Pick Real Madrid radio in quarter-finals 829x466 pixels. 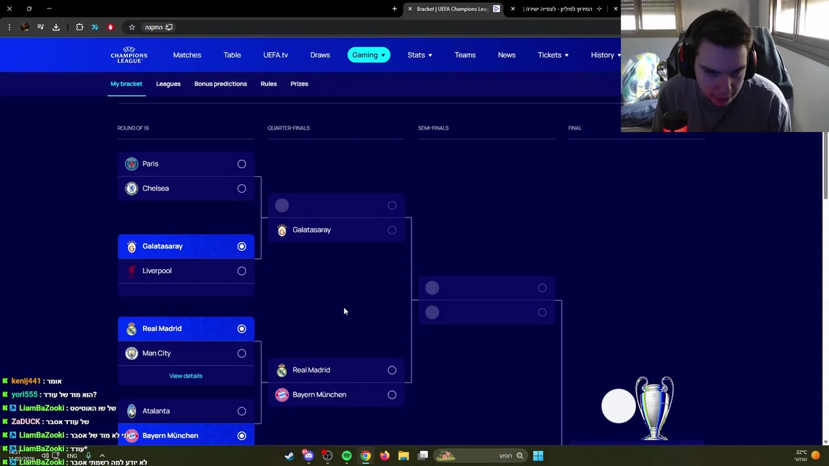tap(392, 370)
